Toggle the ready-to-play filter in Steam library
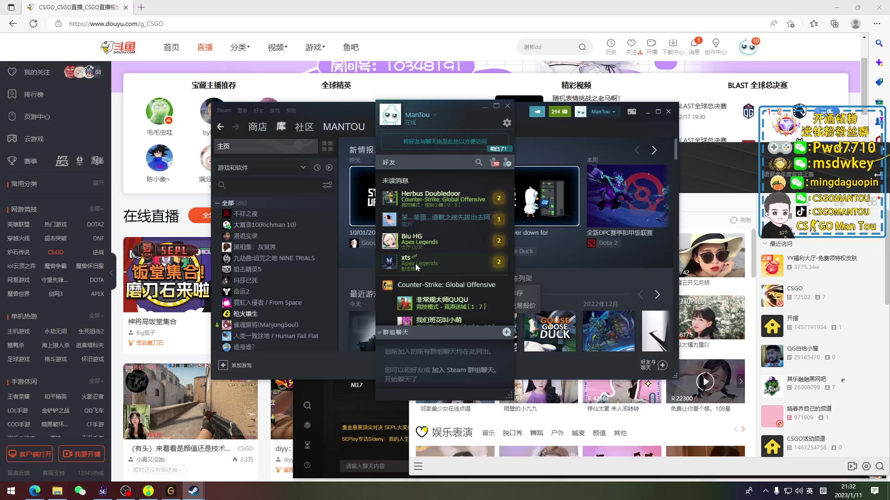 [329, 167]
